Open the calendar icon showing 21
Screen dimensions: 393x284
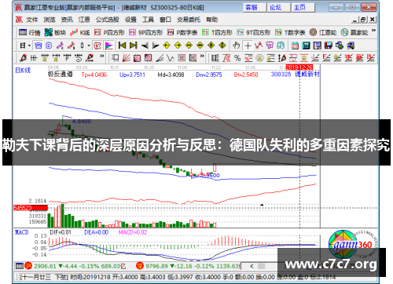tap(295, 46)
